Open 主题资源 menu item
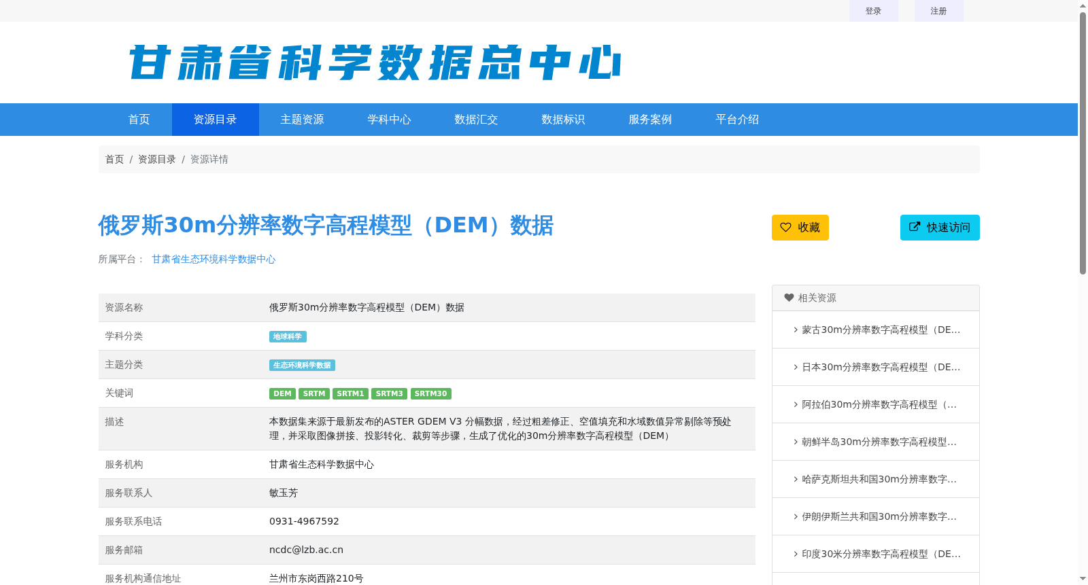The image size is (1088, 585). [303, 120]
